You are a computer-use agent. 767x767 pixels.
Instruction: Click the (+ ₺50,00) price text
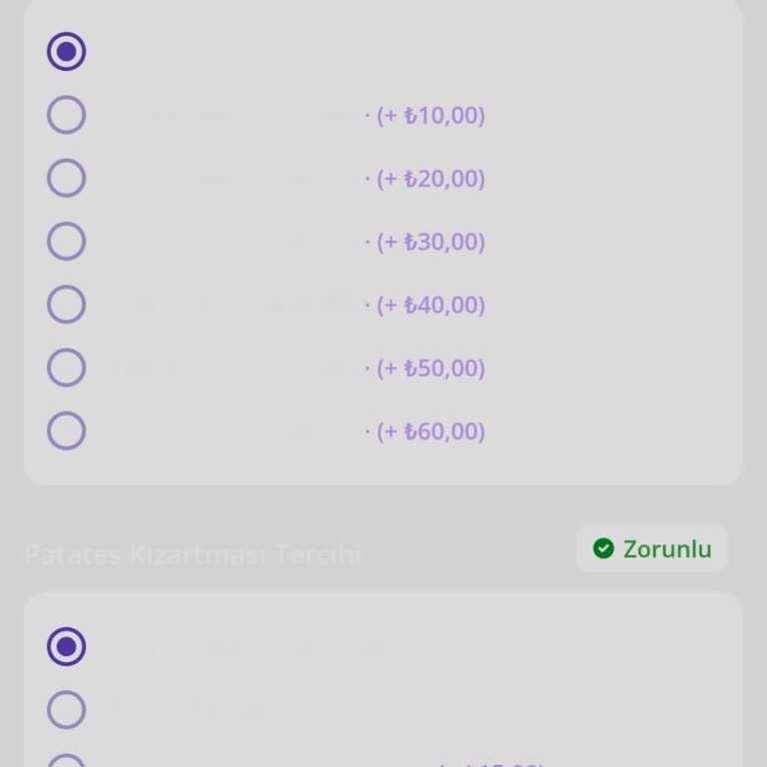429,368
